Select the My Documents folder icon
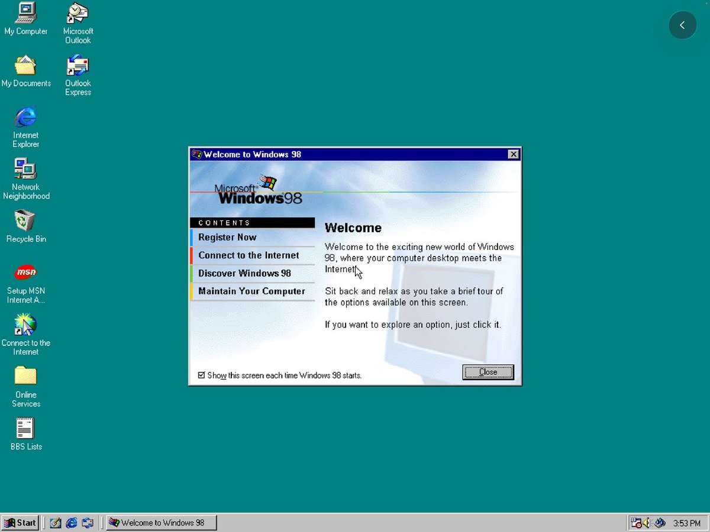 (26, 71)
